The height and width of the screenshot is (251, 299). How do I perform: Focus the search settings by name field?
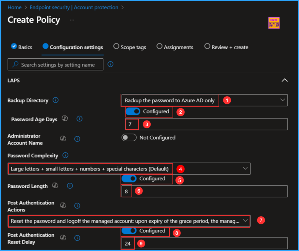click(55, 65)
